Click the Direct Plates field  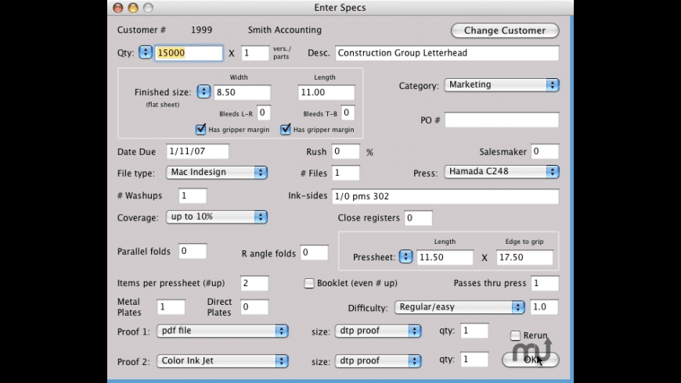254,307
